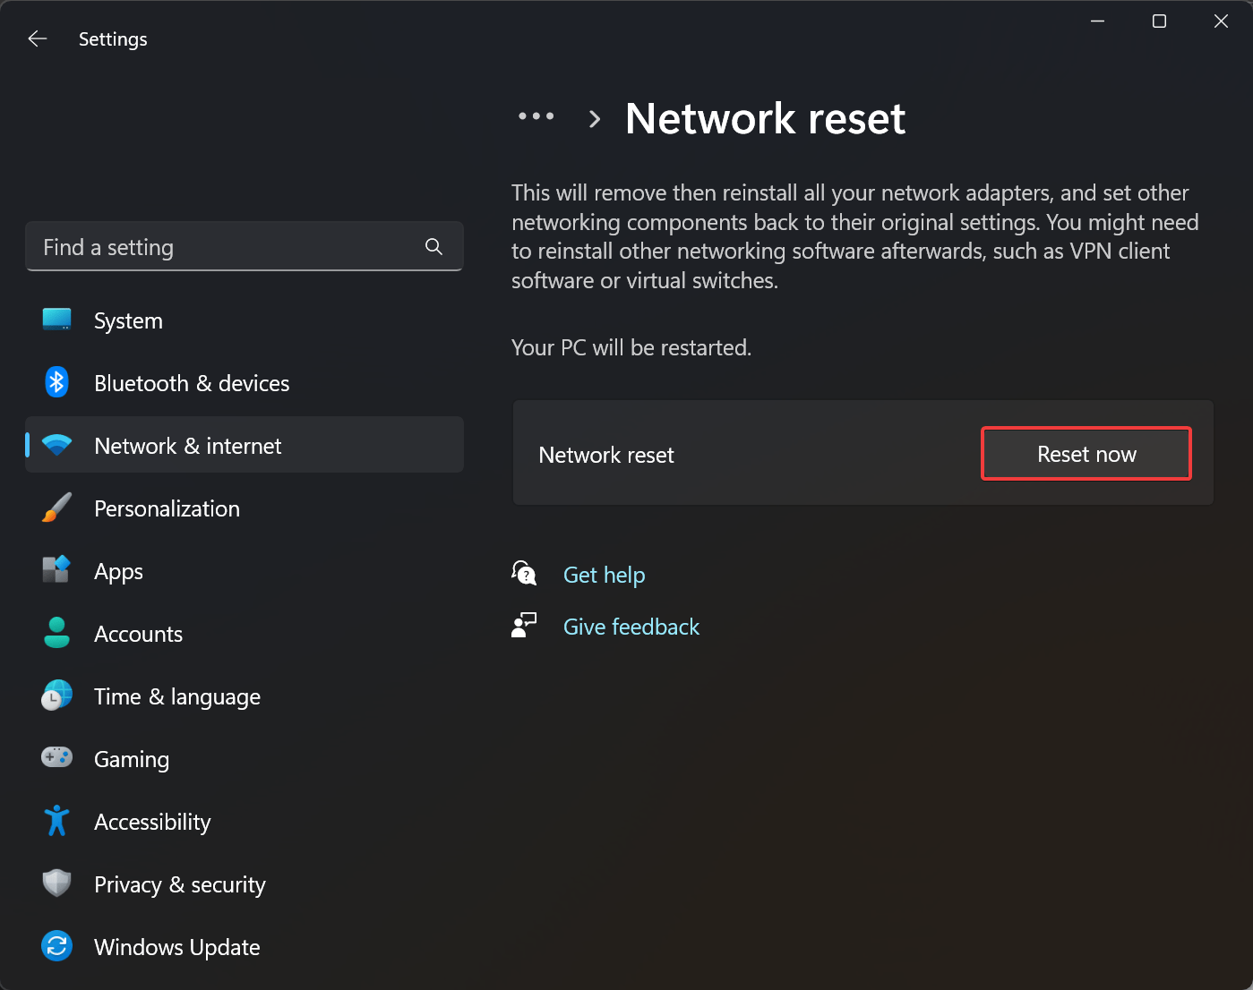The height and width of the screenshot is (990, 1253).
Task: Open Privacy & security label
Action: point(180,884)
